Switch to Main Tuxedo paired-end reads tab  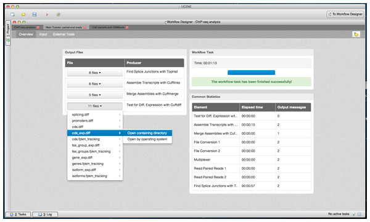(x=64, y=28)
